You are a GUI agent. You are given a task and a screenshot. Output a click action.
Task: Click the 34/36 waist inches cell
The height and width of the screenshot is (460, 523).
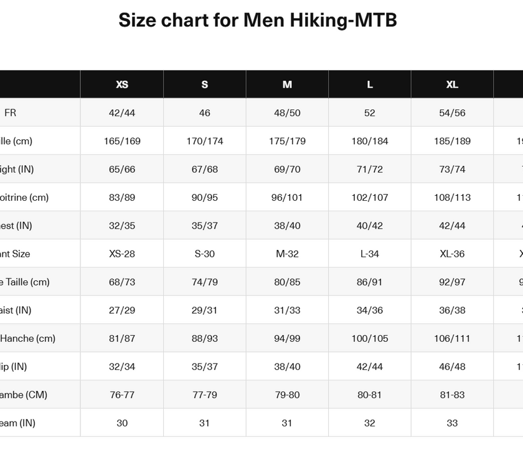370,310
